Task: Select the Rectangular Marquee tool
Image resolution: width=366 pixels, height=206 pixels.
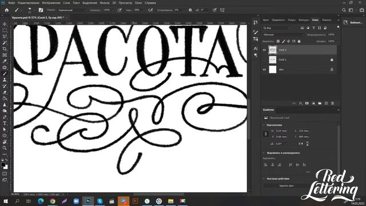Action: [5, 30]
